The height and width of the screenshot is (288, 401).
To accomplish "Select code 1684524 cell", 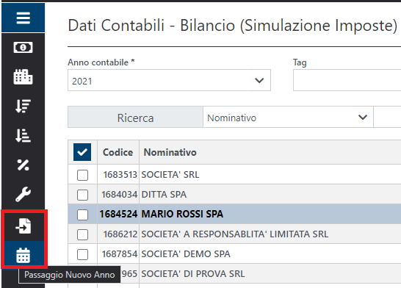I will [x=118, y=214].
